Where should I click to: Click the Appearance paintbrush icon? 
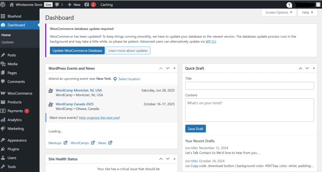point(3,140)
